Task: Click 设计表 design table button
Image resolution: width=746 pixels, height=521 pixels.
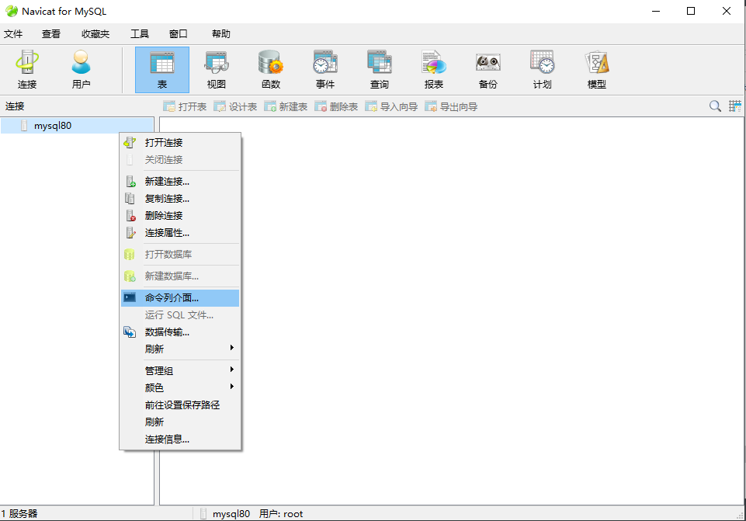Action: tap(235, 106)
